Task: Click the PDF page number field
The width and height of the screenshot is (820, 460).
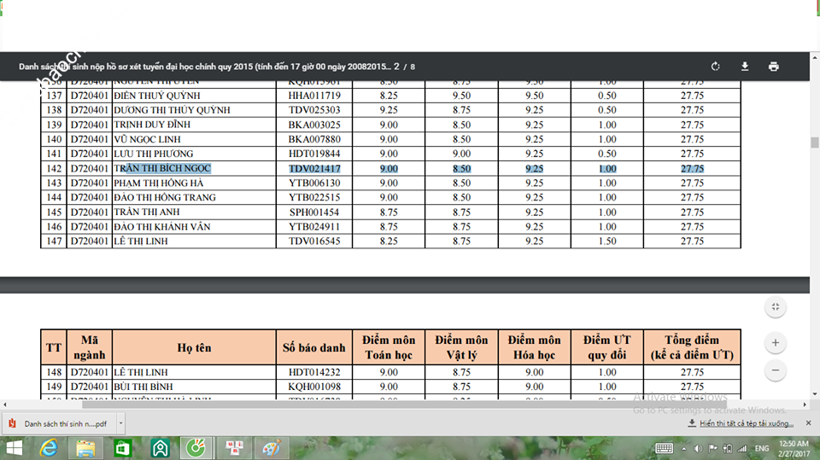Action: click(x=396, y=67)
